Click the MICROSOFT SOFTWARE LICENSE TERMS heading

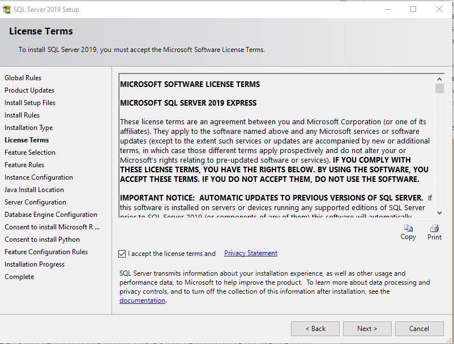[190, 84]
